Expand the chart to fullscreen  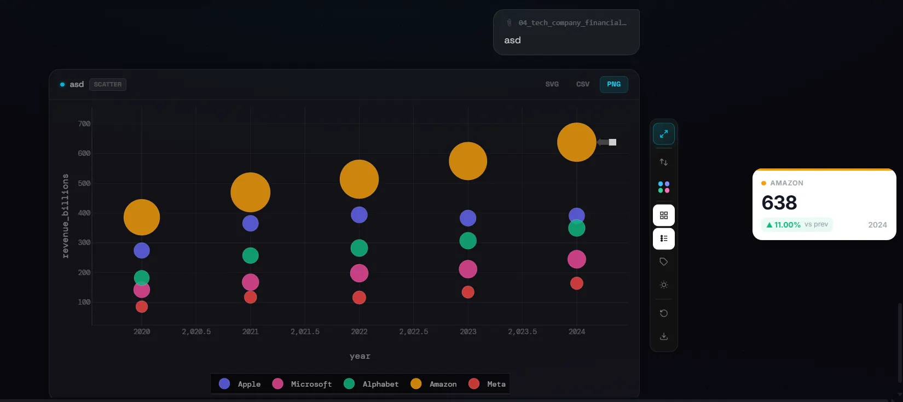(664, 134)
